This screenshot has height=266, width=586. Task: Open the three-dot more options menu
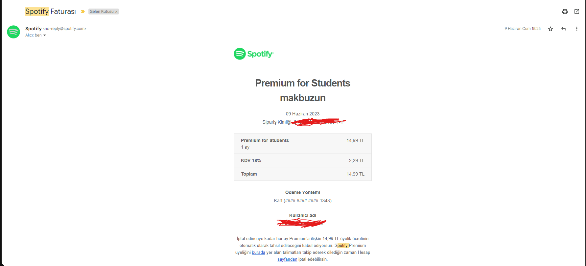point(576,29)
